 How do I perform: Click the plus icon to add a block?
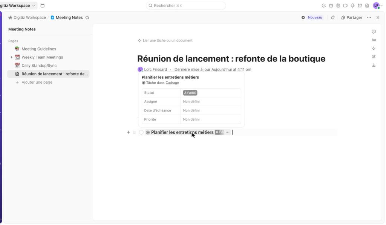point(128,132)
